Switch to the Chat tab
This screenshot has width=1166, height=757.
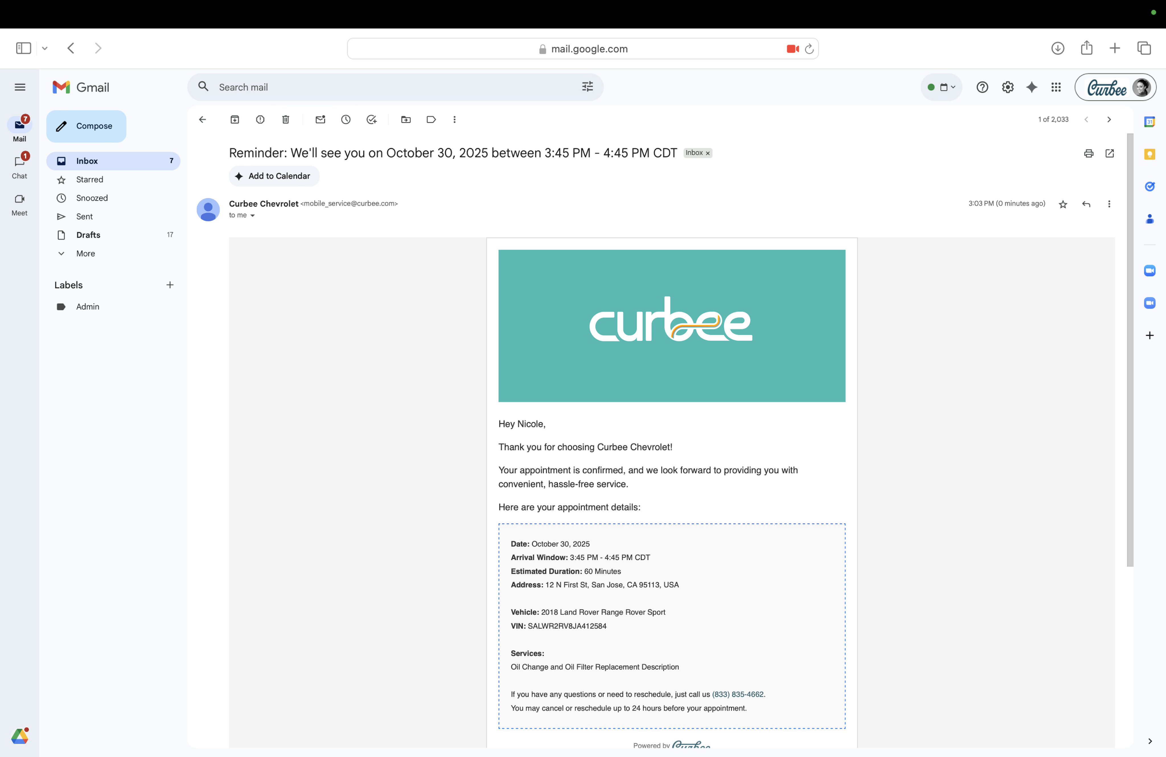click(x=20, y=166)
